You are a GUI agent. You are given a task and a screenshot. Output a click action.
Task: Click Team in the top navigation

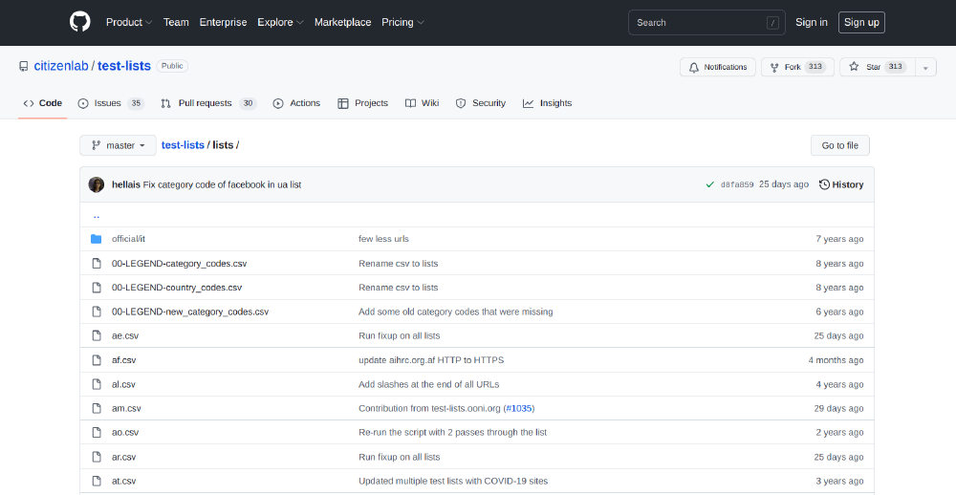tap(176, 22)
